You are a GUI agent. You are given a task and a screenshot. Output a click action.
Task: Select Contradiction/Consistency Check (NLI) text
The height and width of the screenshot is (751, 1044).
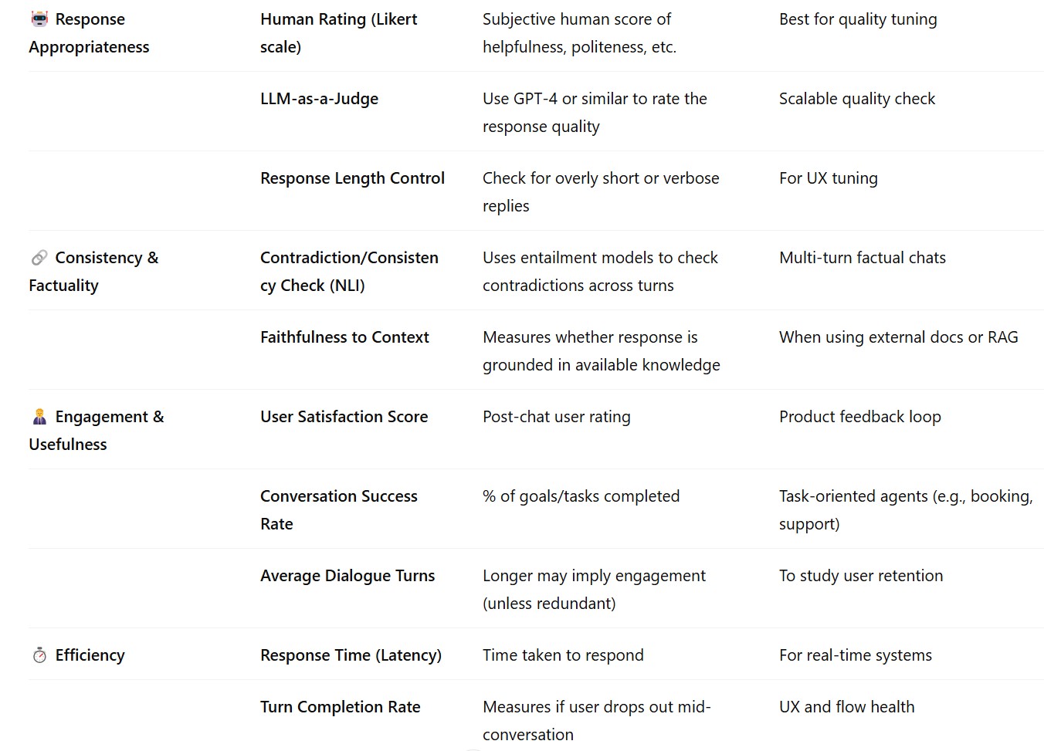click(349, 272)
